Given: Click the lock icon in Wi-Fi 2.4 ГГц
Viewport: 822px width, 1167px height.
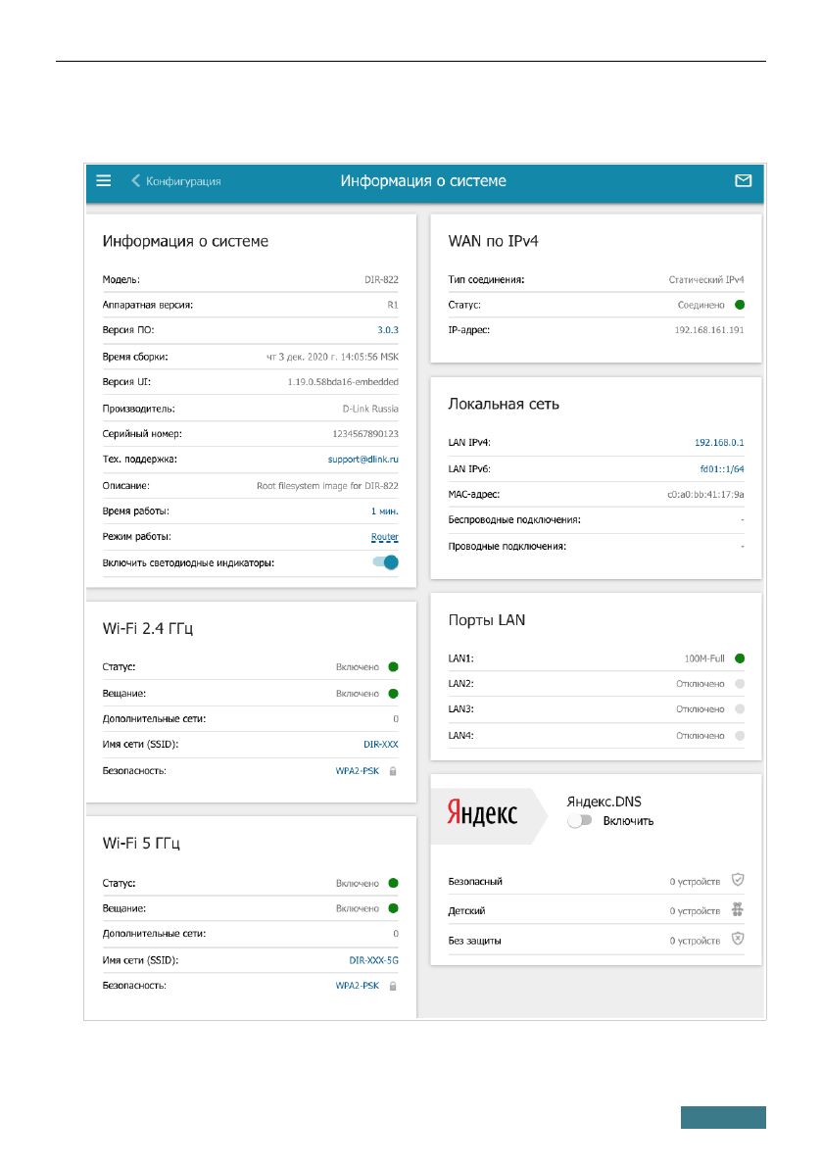Looking at the screenshot, I should coord(393,771).
